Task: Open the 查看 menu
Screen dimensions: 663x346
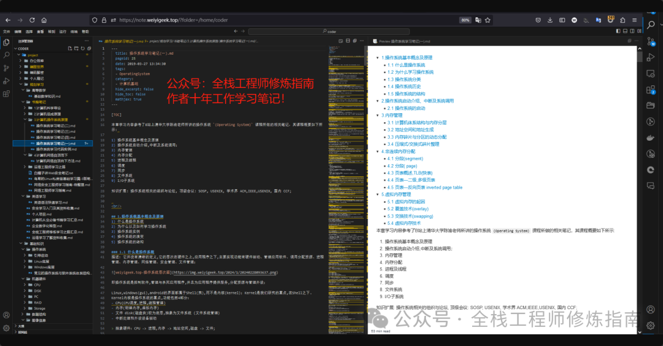Action: [x=40, y=31]
